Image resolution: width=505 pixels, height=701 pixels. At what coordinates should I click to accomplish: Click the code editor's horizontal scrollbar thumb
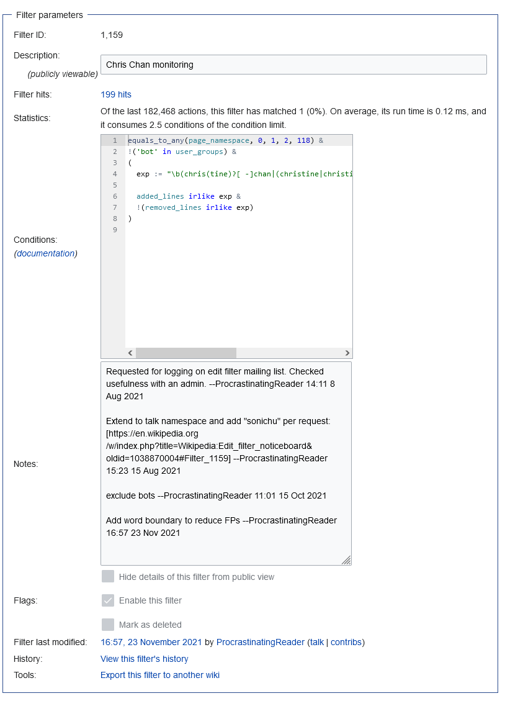click(x=186, y=353)
